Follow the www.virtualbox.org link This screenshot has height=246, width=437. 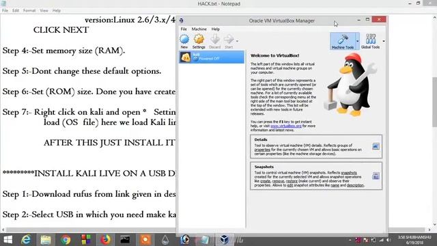(x=285, y=126)
